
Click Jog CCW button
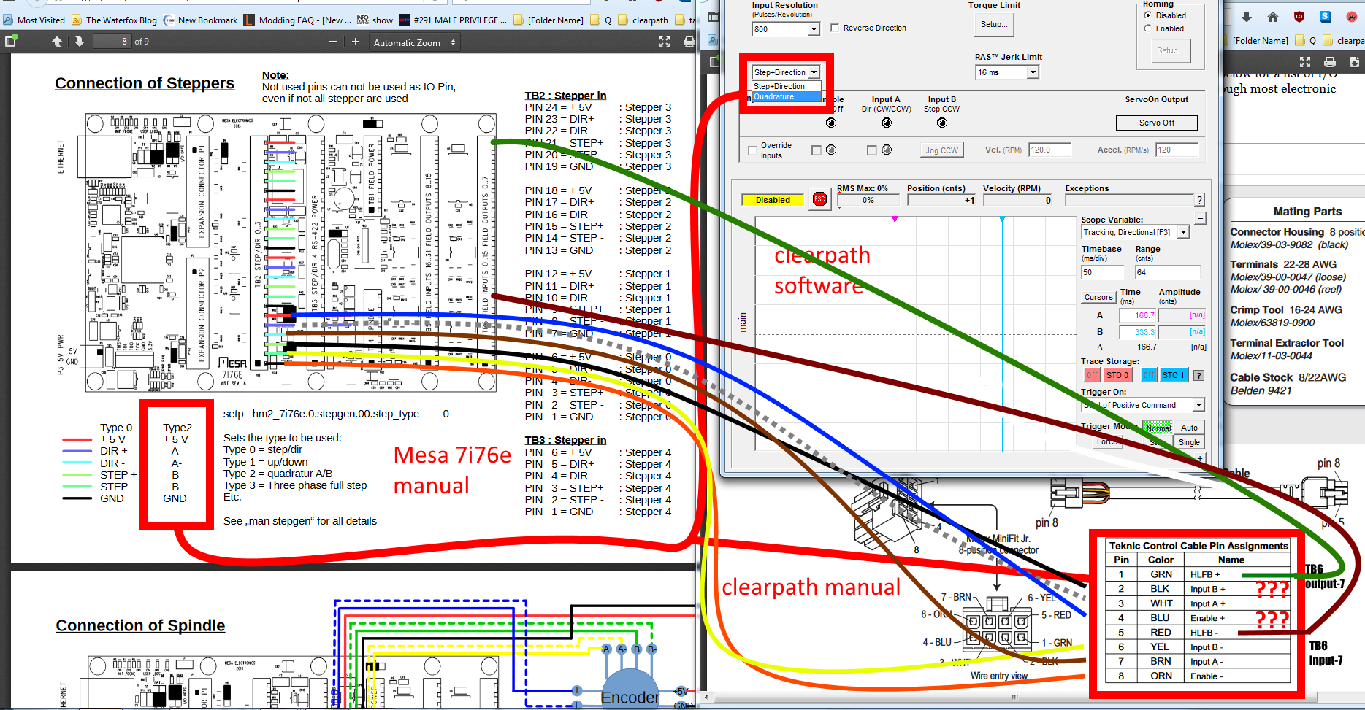(x=941, y=150)
